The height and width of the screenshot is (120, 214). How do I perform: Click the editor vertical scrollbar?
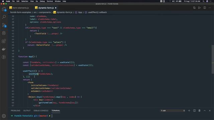point(213,59)
